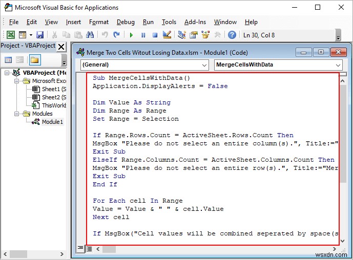
Task: Click the code window scroll right arrow
Action: 335,249
